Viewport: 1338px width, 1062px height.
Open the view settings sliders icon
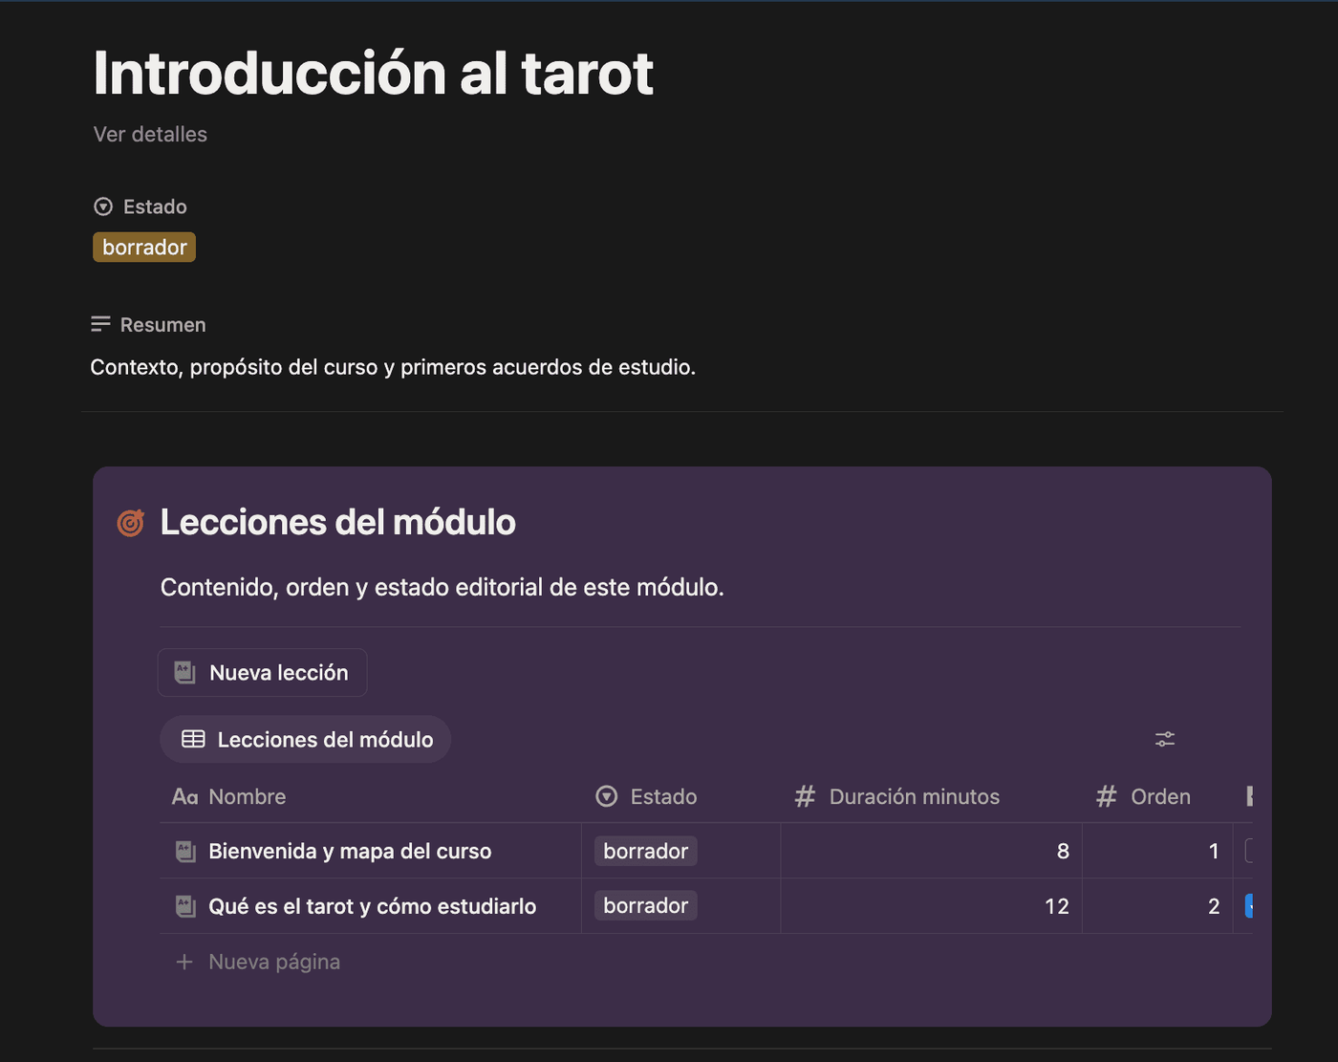(x=1164, y=739)
